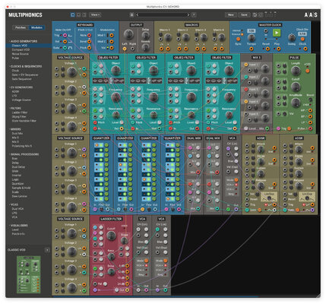Toggle the x100 button on Pulse module

[x=307, y=71]
